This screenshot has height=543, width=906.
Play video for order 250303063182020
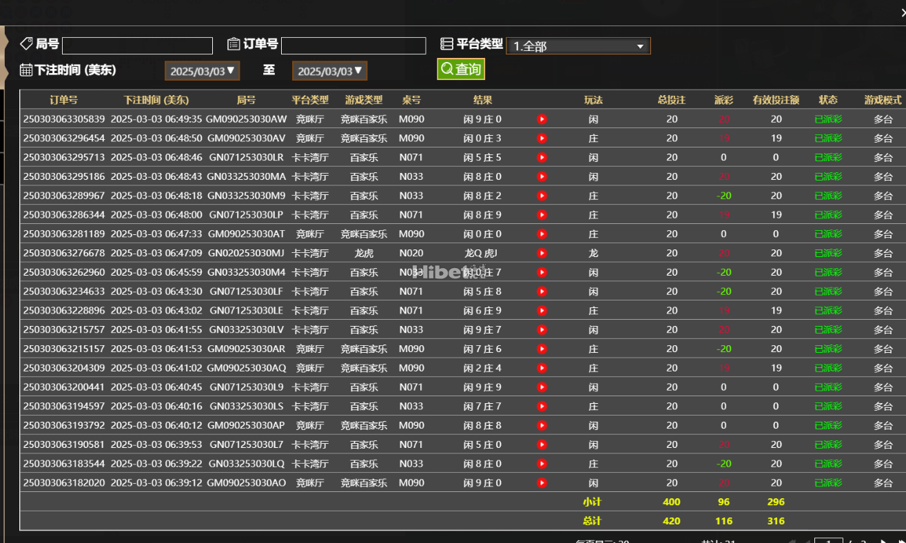(542, 483)
